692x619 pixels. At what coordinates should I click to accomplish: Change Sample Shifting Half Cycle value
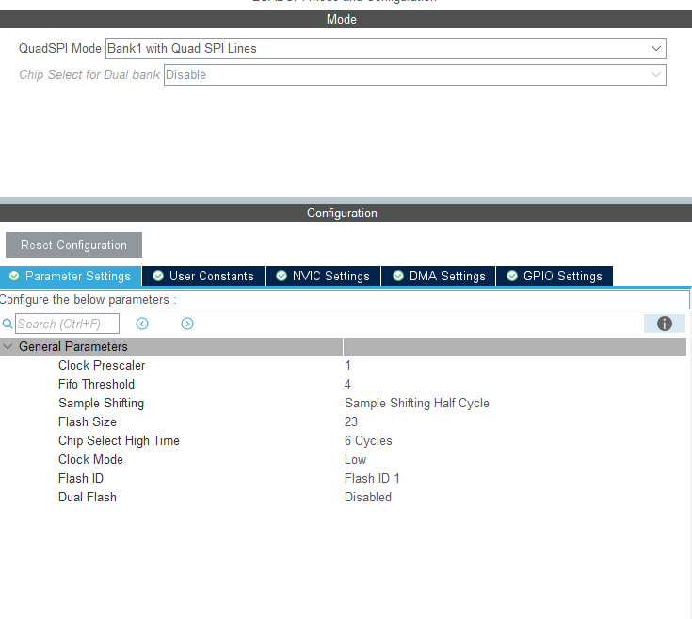[x=417, y=404]
